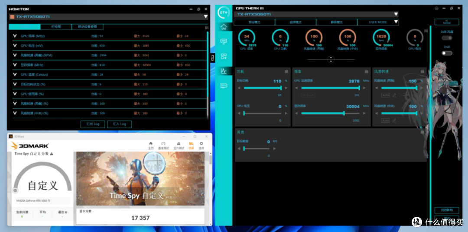Click the 风扇转速 panel options bars icon
The width and height of the screenshot is (468, 232).
pyautogui.click(x=422, y=72)
